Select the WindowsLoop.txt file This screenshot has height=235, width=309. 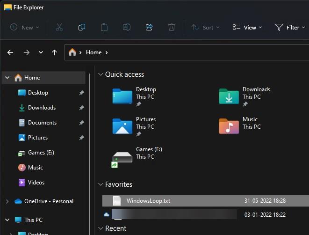(148, 201)
